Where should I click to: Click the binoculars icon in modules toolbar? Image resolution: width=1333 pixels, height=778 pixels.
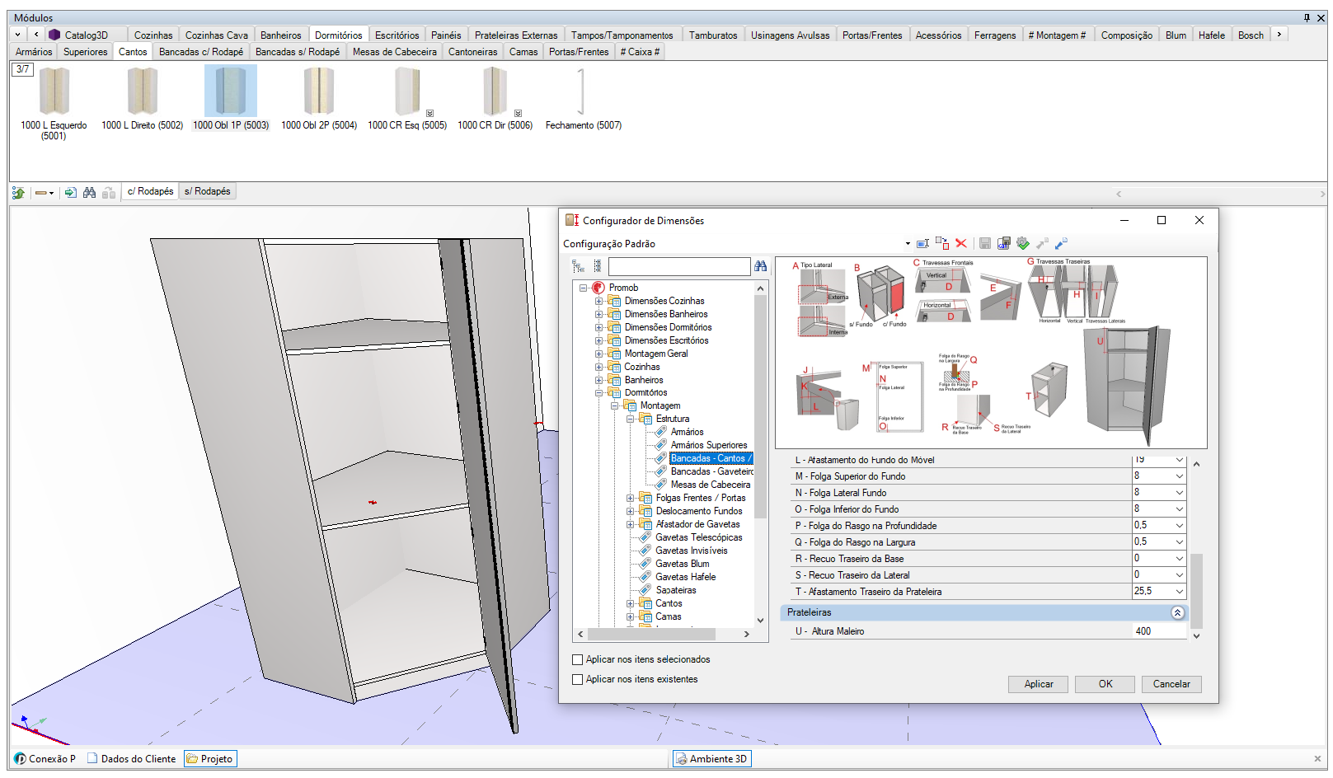[x=89, y=192]
